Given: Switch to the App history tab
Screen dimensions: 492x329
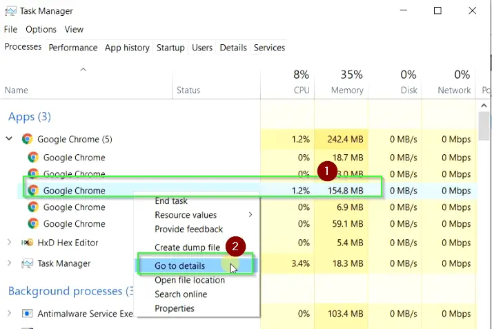Looking at the screenshot, I should [127, 48].
